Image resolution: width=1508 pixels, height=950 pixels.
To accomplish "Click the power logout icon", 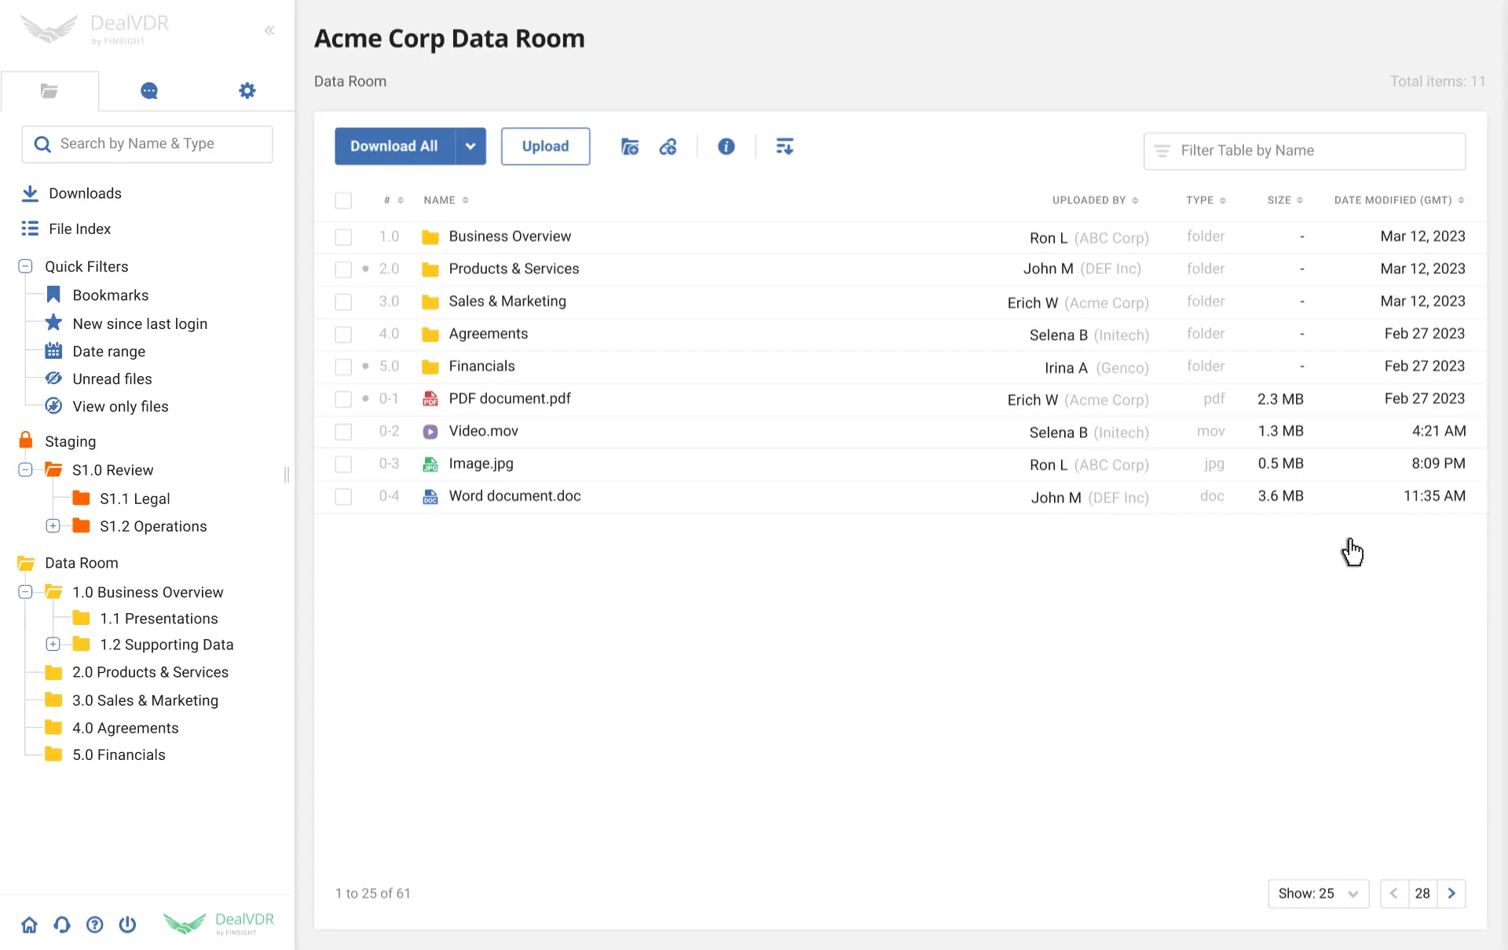I will click(x=127, y=924).
